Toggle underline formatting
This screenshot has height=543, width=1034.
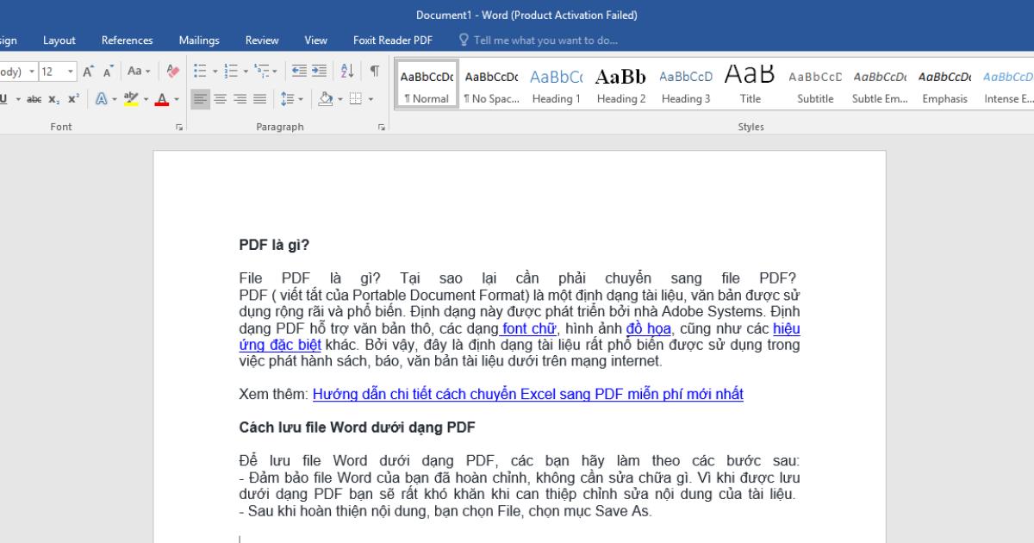click(3, 98)
